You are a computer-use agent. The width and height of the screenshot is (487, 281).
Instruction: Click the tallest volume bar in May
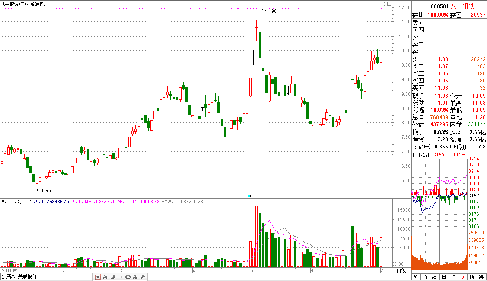coord(257,236)
